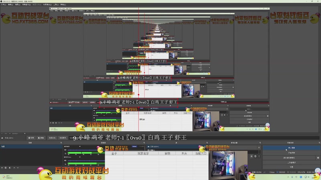This screenshot has height=180, width=321.
Task: Select the text source's red selection box in the preview
Action: click(x=138, y=102)
